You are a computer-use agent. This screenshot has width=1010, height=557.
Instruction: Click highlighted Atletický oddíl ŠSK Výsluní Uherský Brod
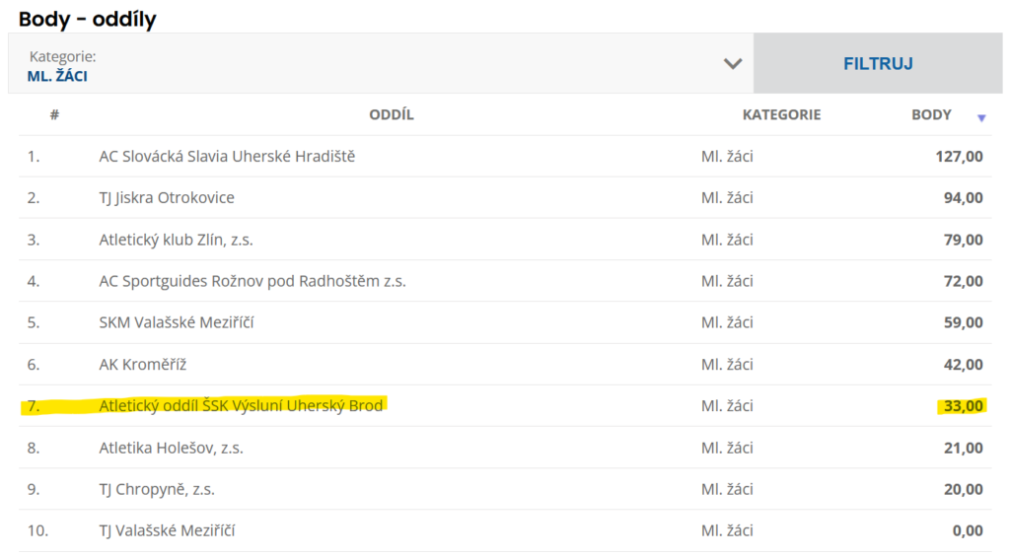pyautogui.click(x=241, y=406)
